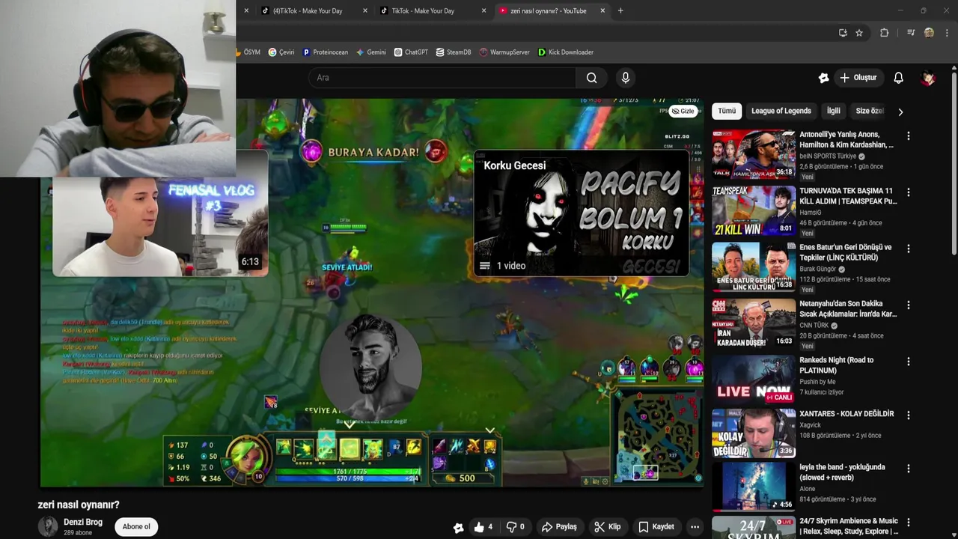Like the video with thumbs up

(483, 527)
